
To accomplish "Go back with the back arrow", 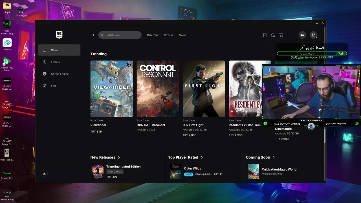I will (x=94, y=35).
